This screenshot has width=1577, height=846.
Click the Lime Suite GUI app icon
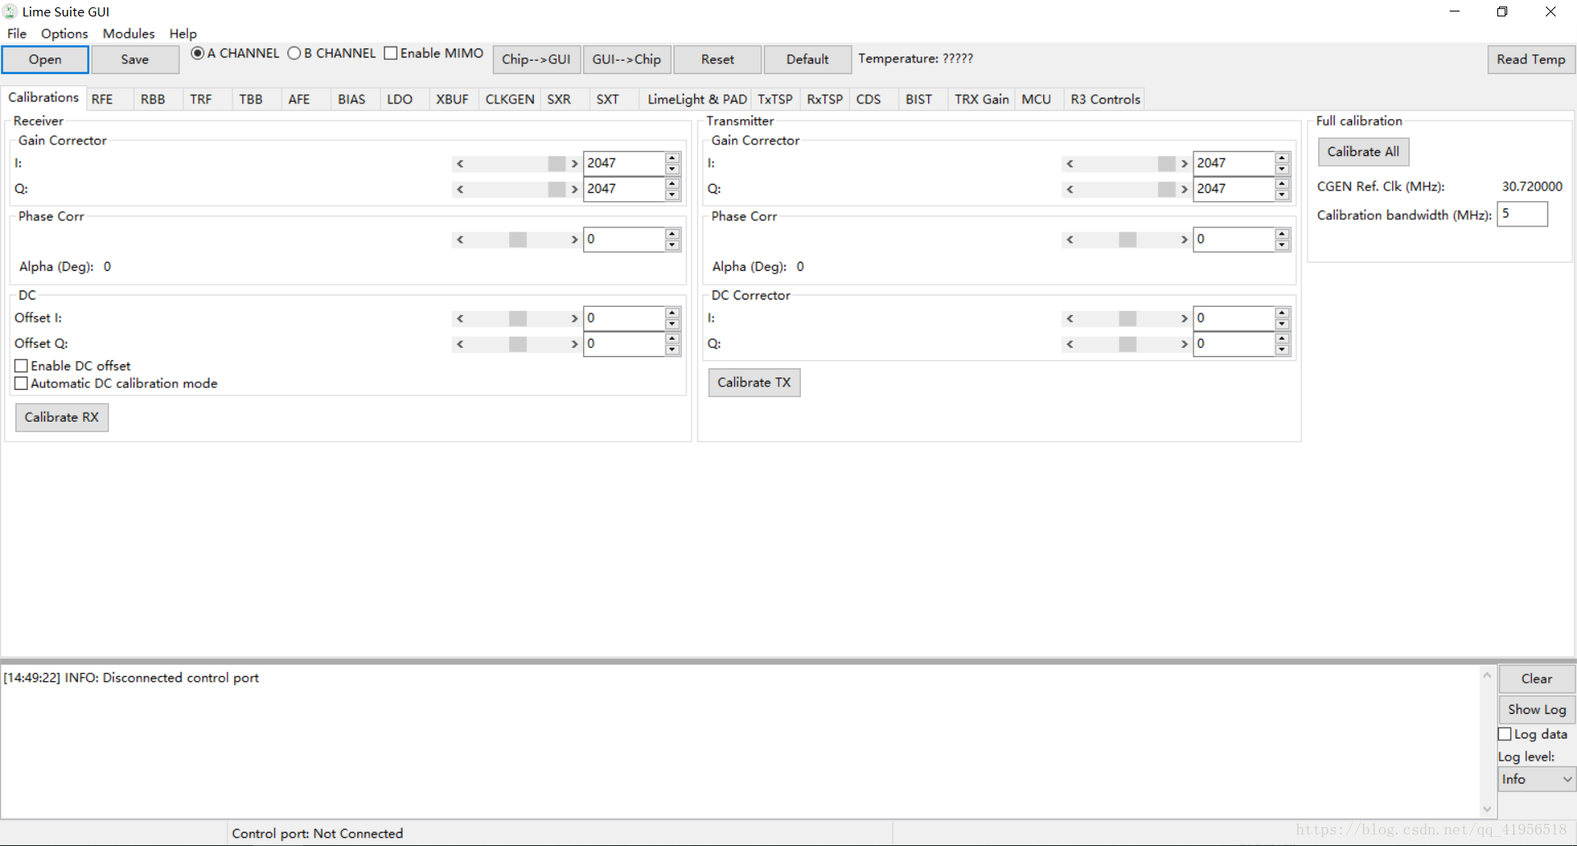(x=10, y=11)
